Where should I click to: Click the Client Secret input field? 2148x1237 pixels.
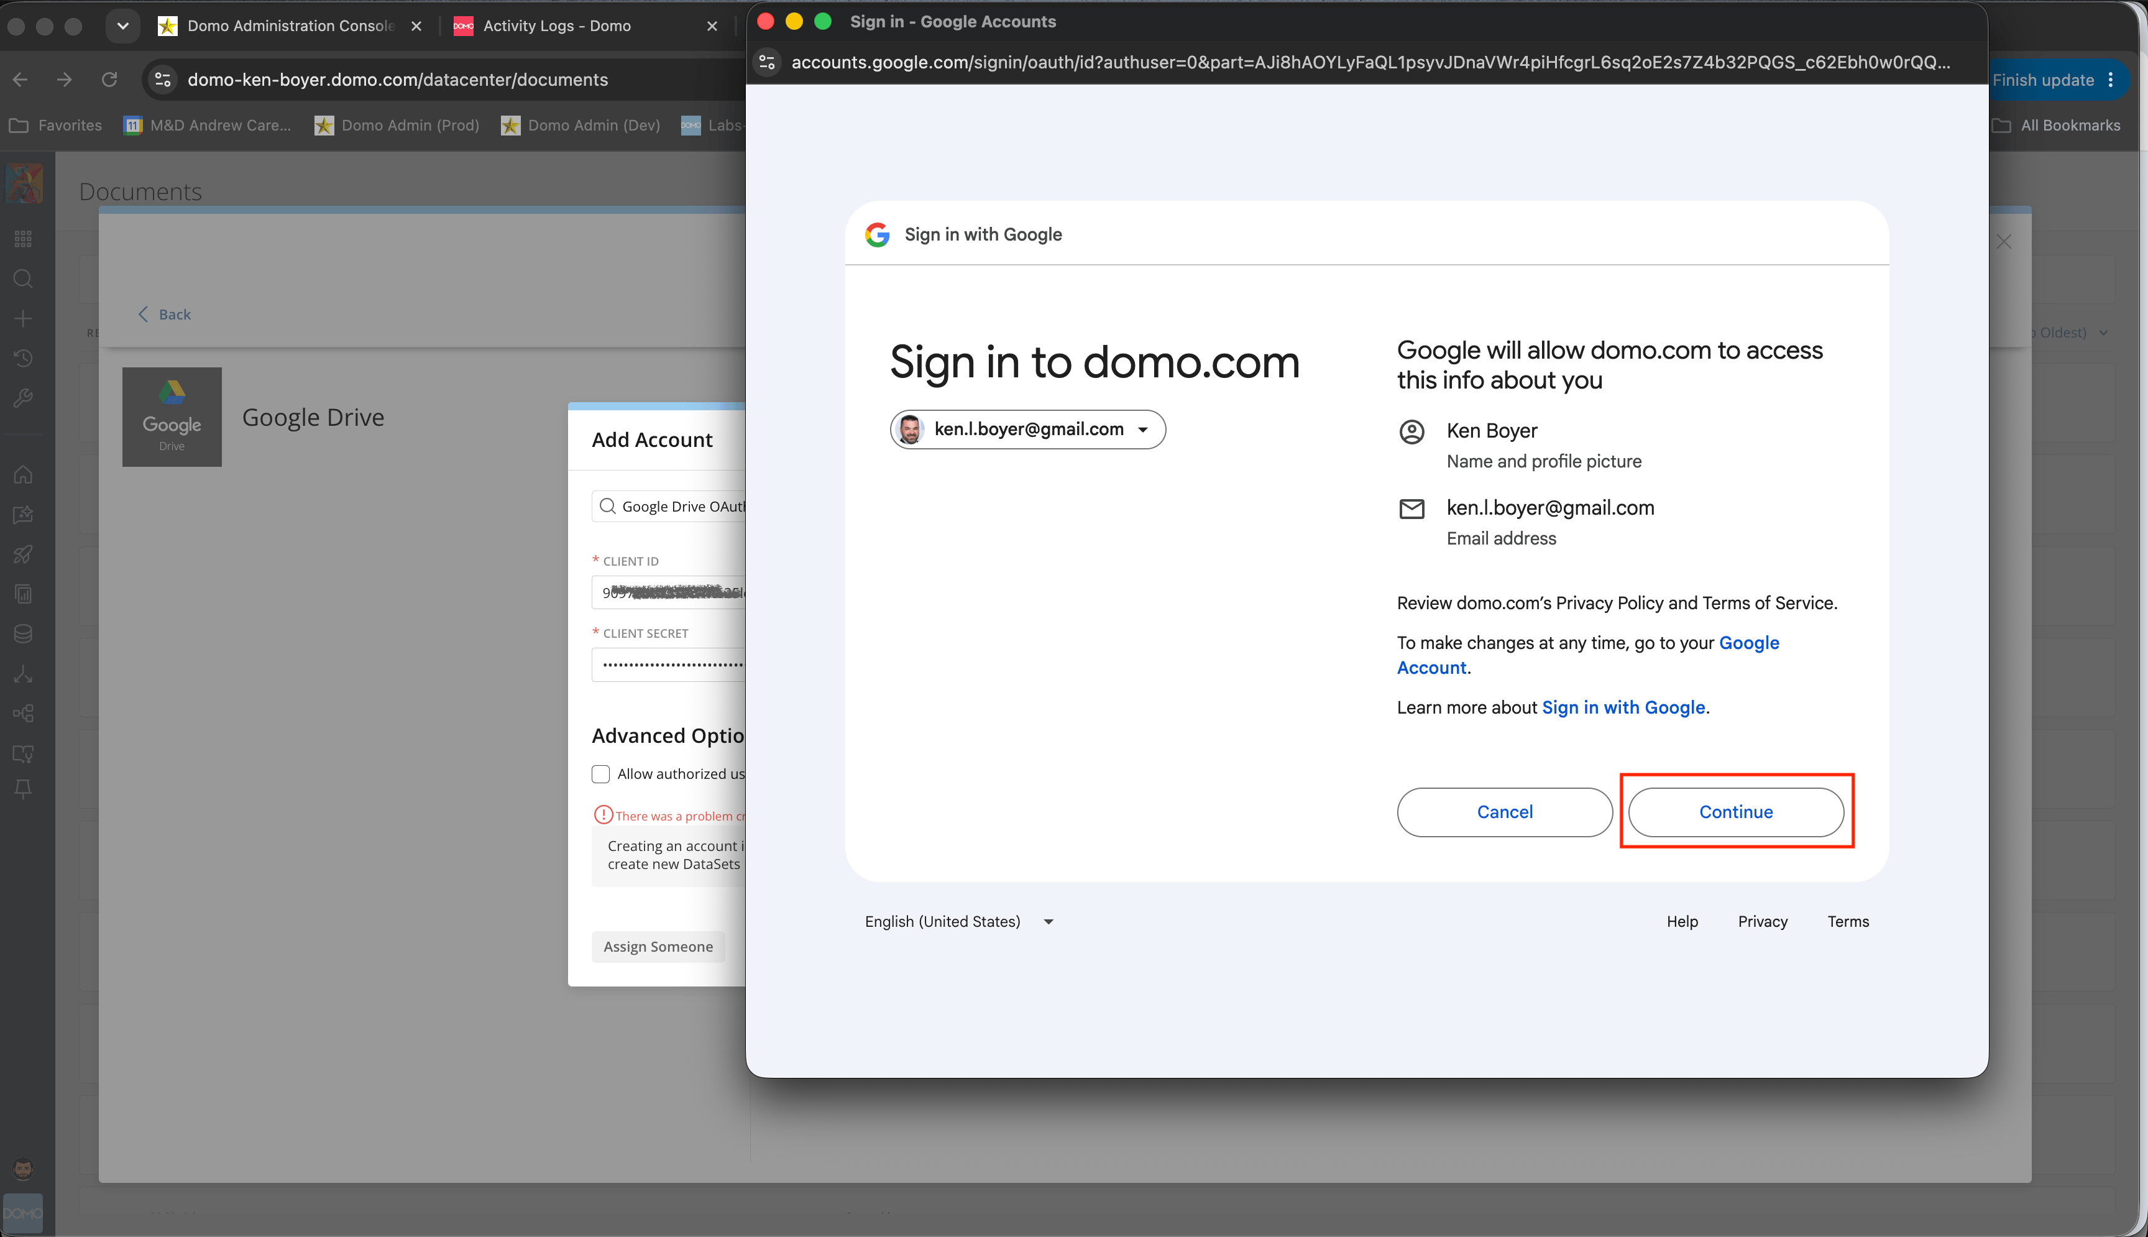(668, 664)
